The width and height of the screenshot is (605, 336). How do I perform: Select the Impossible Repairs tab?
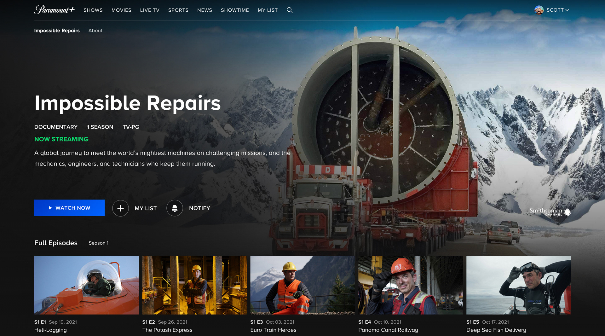pos(57,31)
